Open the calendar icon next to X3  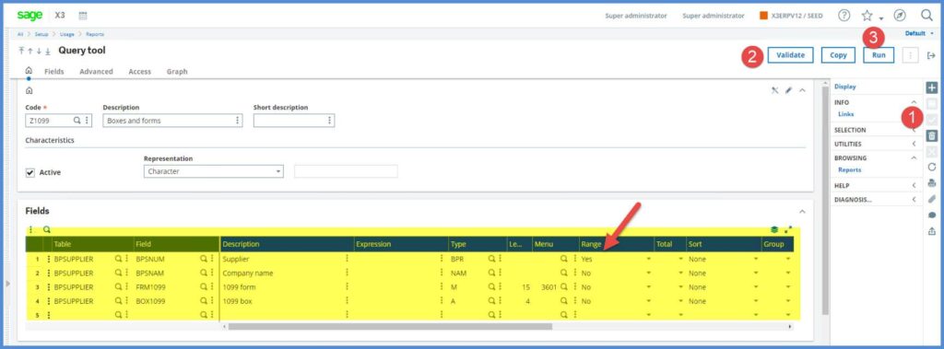tap(83, 16)
